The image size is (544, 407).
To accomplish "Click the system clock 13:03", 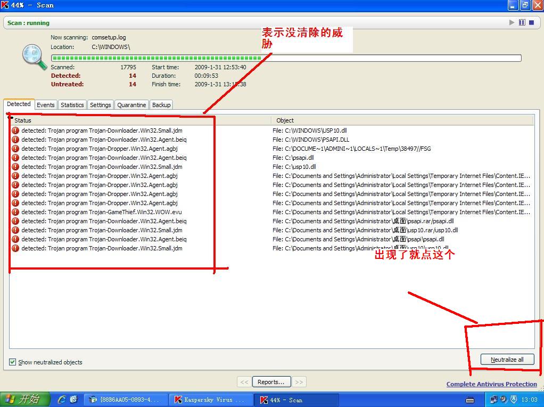I will pos(530,400).
